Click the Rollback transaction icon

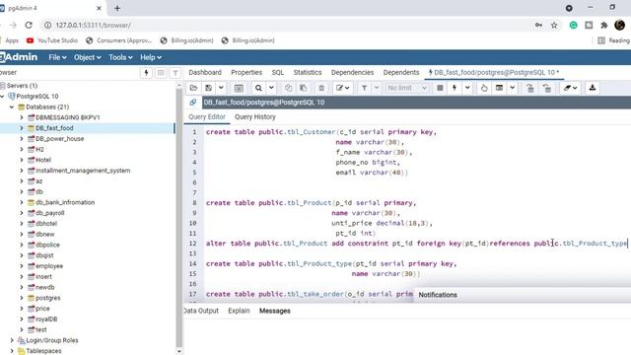coord(546,88)
